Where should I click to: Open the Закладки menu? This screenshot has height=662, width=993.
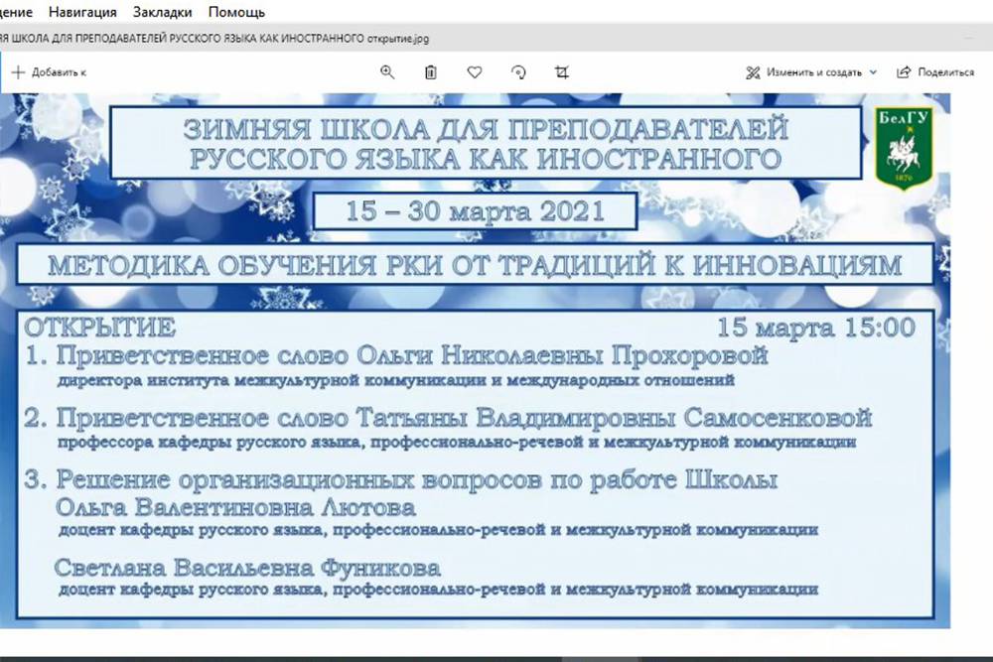coord(162,12)
